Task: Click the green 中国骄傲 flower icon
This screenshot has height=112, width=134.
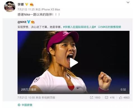Action: (19, 105)
